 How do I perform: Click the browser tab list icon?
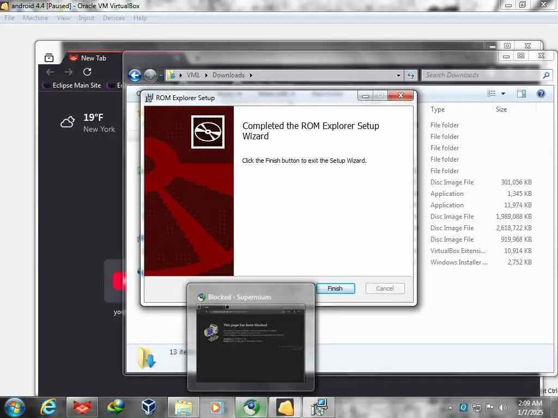click(49, 58)
